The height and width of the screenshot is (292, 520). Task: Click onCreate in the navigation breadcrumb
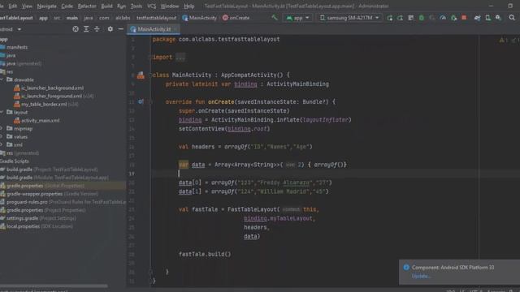tap(236, 18)
